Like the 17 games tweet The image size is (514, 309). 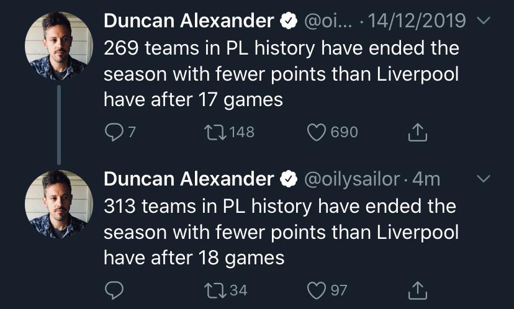[318, 132]
